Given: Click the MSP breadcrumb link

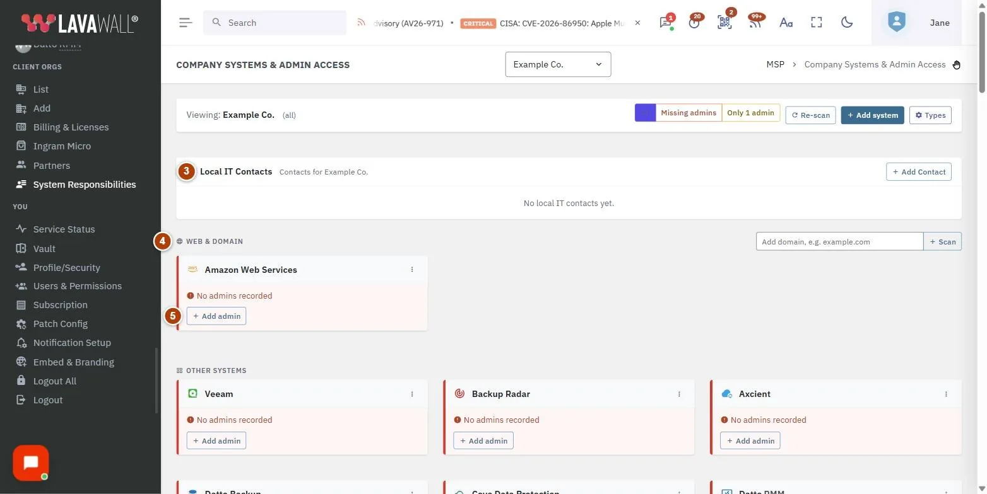Looking at the screenshot, I should 775,64.
